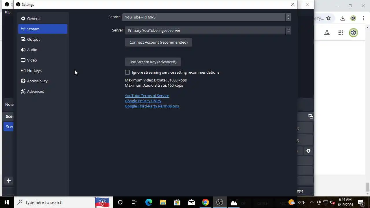Click the add scene plus icon in OBS
This screenshot has height=208, width=370.
coord(9,181)
